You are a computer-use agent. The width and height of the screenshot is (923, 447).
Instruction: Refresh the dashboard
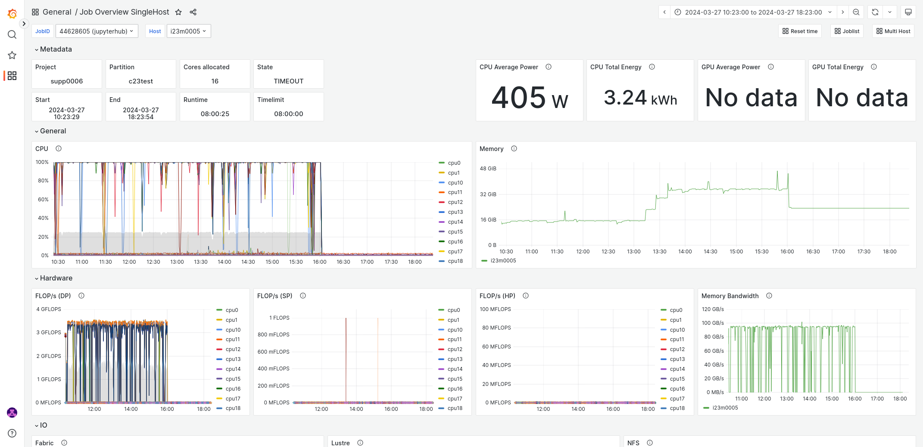[x=875, y=12]
